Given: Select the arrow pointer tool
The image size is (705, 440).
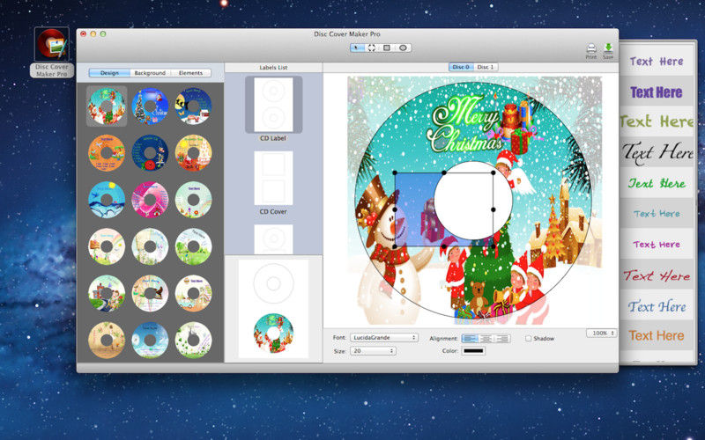Looking at the screenshot, I should (x=358, y=48).
